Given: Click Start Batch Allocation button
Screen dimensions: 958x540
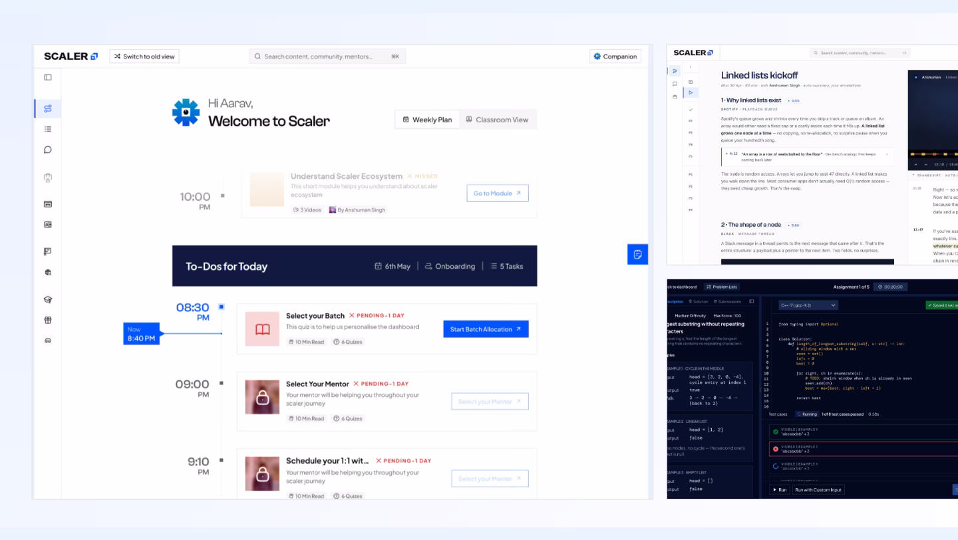Looking at the screenshot, I should click(x=486, y=329).
